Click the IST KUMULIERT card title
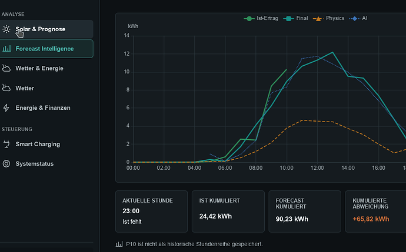 (219, 201)
